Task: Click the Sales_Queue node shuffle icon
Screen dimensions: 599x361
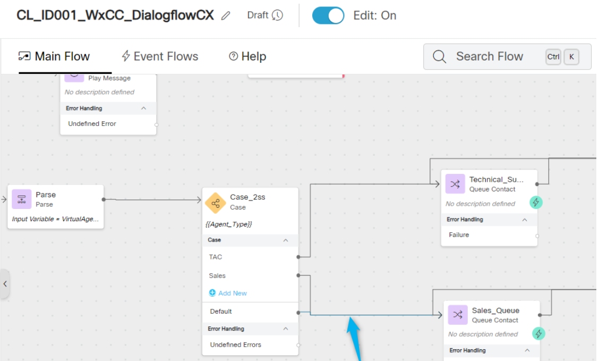Action: [x=458, y=315]
